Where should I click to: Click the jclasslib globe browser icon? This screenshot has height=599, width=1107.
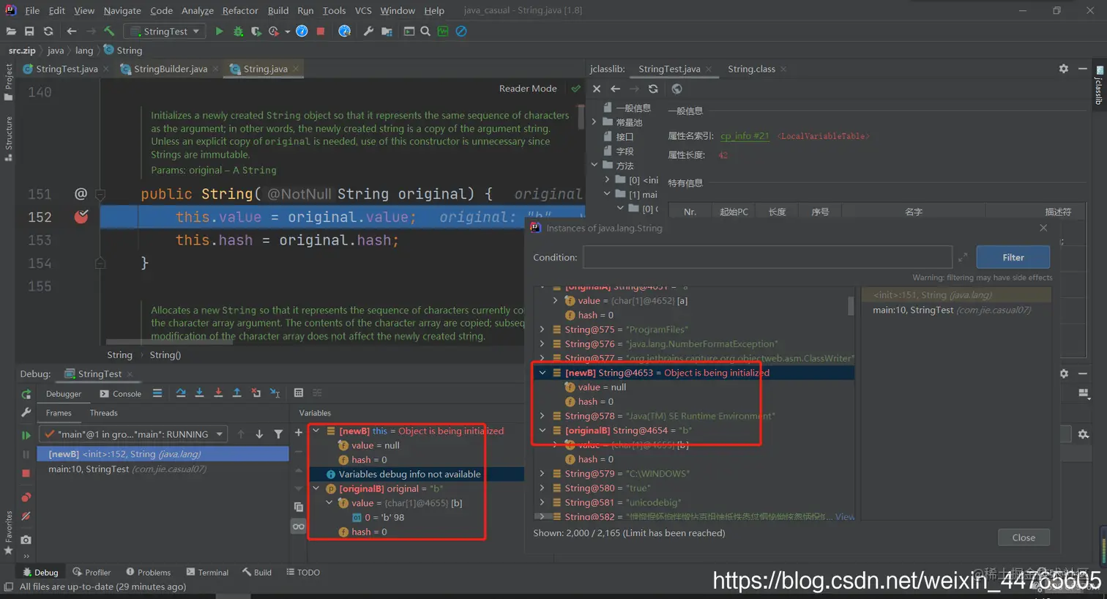677,89
